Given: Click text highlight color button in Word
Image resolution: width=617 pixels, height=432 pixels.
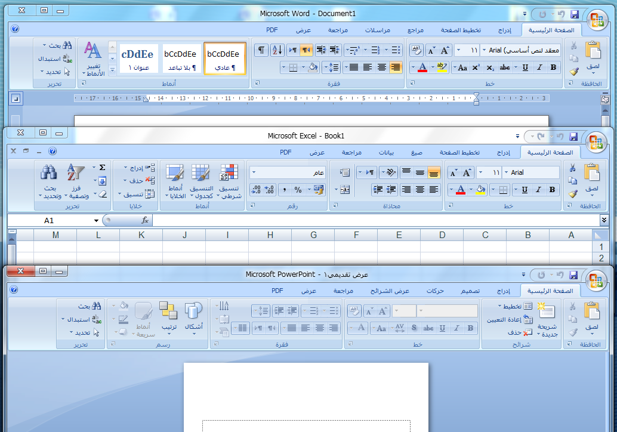Looking at the screenshot, I should (442, 67).
